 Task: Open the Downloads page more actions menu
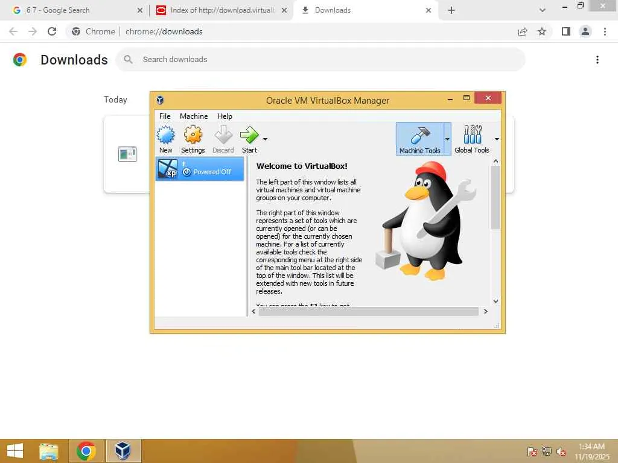point(597,60)
